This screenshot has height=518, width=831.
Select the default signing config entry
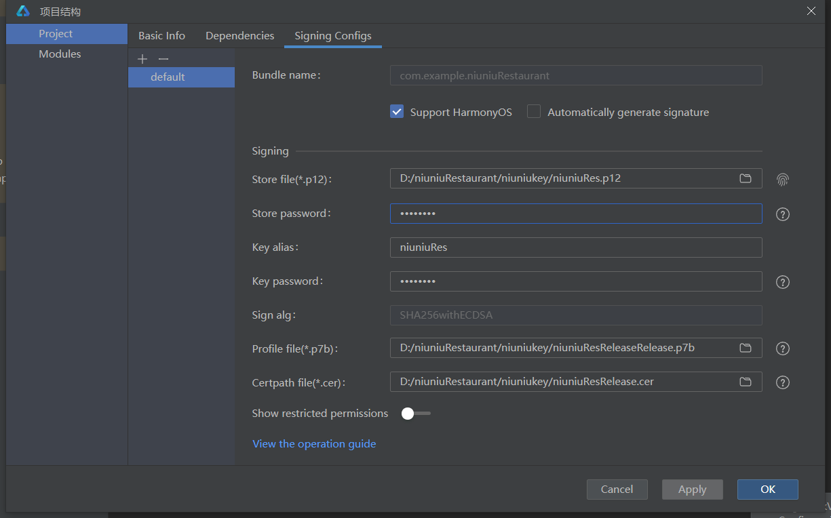(168, 77)
